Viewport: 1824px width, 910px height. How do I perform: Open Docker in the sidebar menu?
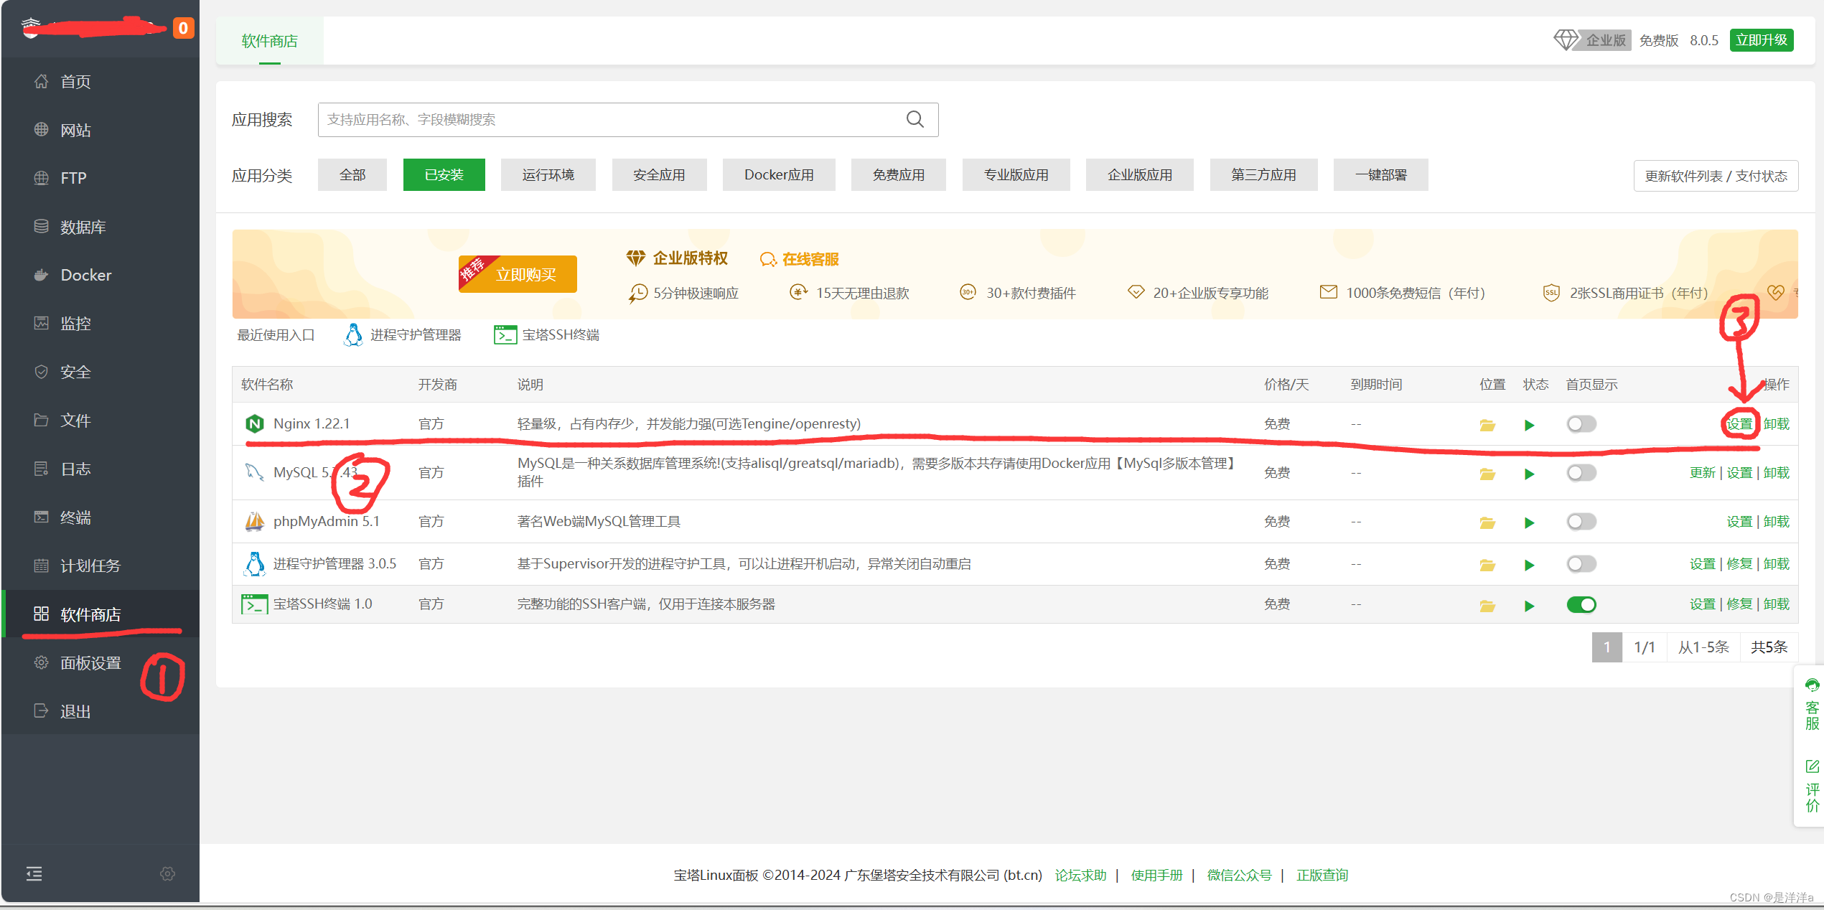pos(85,275)
